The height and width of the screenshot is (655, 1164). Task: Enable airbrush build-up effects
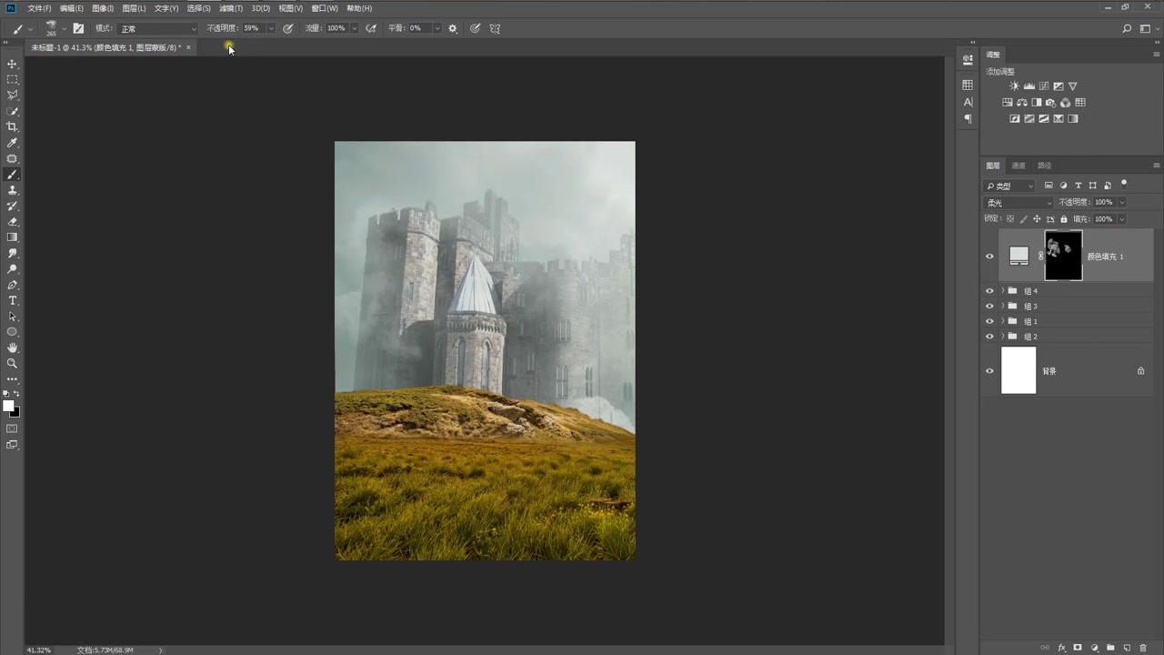(371, 28)
